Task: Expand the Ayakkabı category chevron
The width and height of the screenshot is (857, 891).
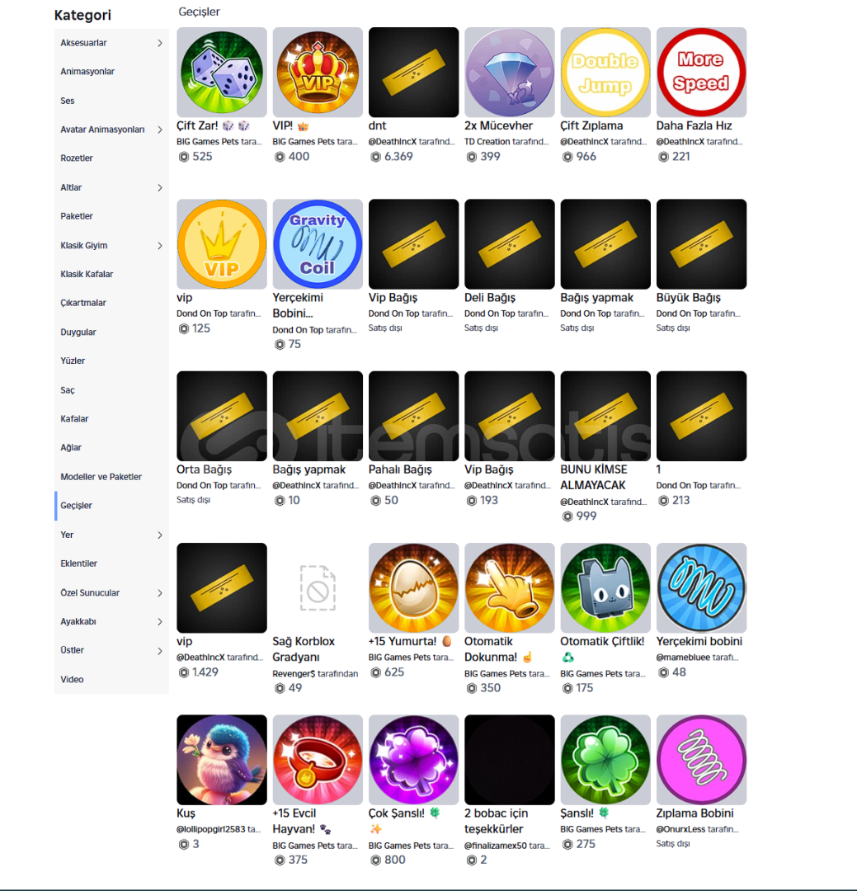Action: [160, 622]
